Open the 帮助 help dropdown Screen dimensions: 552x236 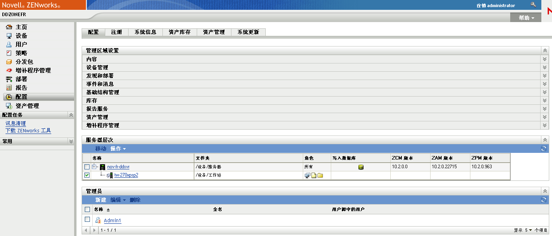coord(527,18)
